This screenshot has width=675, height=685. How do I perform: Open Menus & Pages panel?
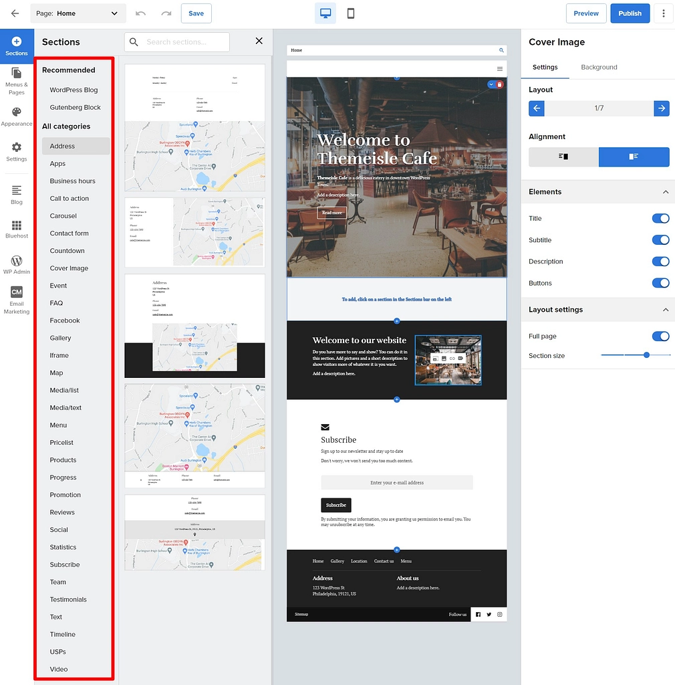click(x=17, y=81)
